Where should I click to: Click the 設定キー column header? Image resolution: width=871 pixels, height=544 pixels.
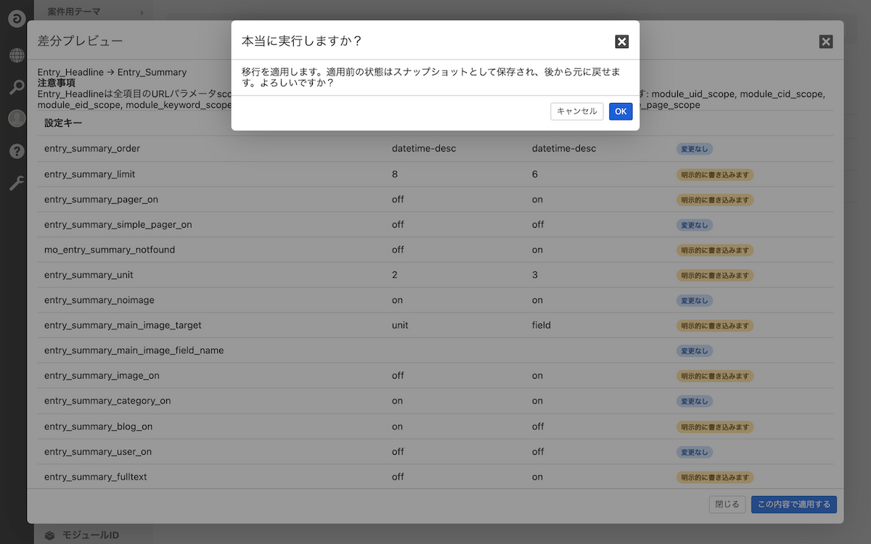[63, 123]
